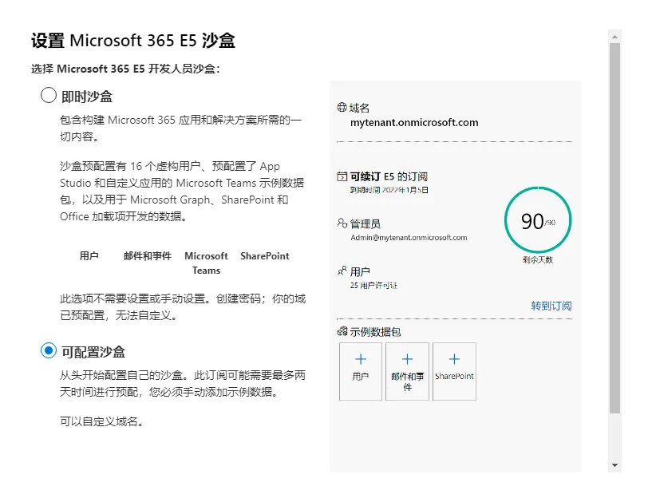Viewport: 652px width, 502px height.
Task: Click the scrollbar down arrow
Action: pyautogui.click(x=614, y=464)
